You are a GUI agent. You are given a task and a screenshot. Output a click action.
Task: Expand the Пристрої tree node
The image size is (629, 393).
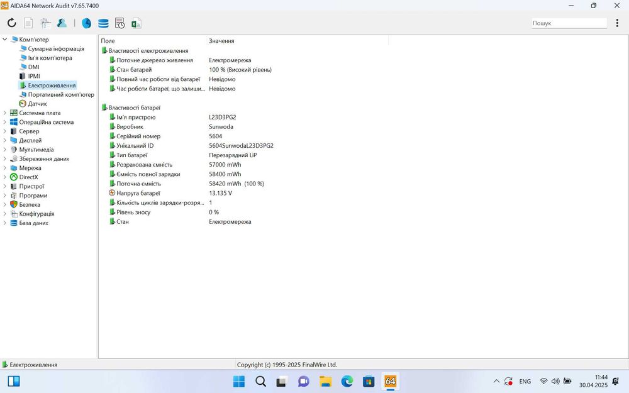(x=5, y=186)
